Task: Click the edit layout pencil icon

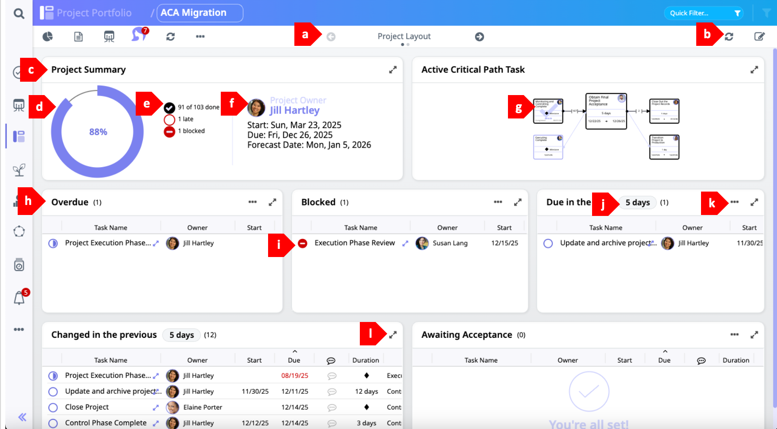Action: [x=759, y=36]
